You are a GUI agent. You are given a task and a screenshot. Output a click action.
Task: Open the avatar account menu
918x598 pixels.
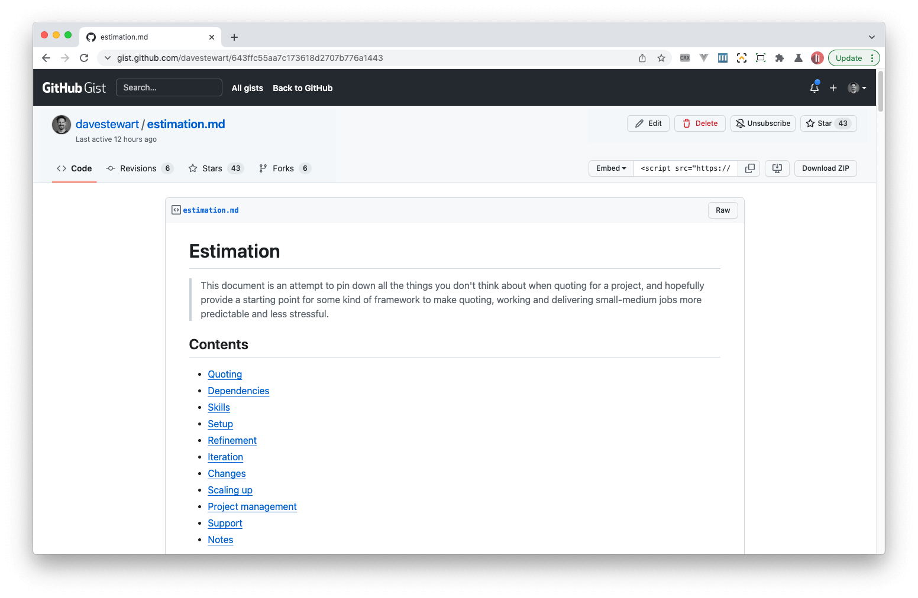tap(856, 87)
